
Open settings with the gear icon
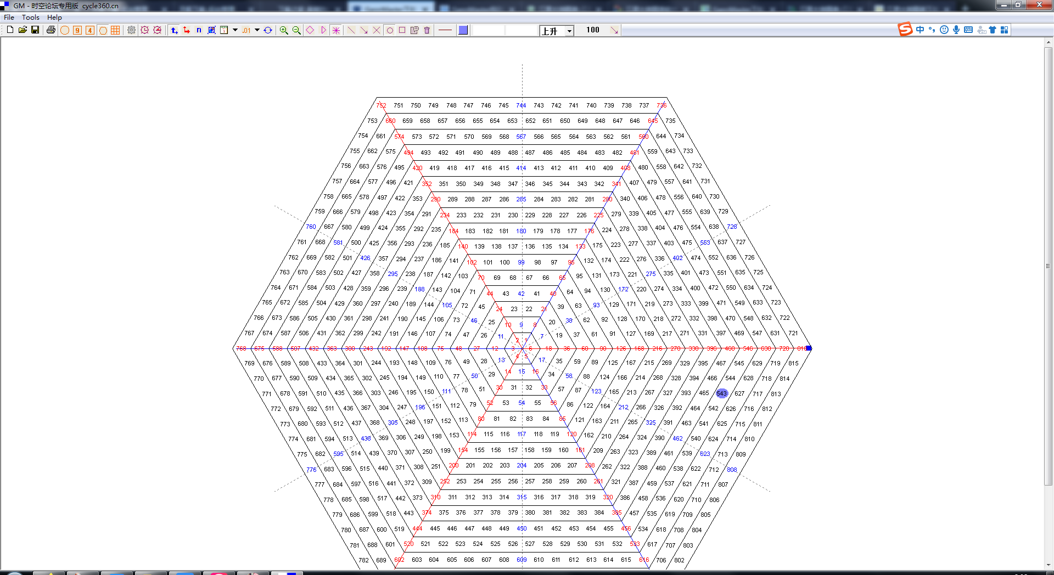(132, 30)
